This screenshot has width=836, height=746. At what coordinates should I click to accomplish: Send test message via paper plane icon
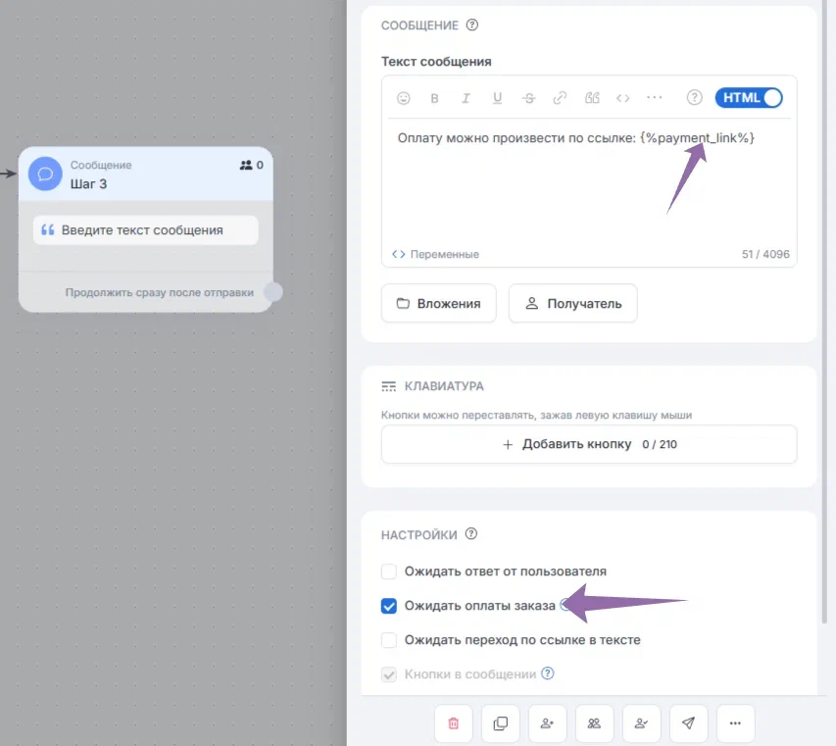point(688,723)
